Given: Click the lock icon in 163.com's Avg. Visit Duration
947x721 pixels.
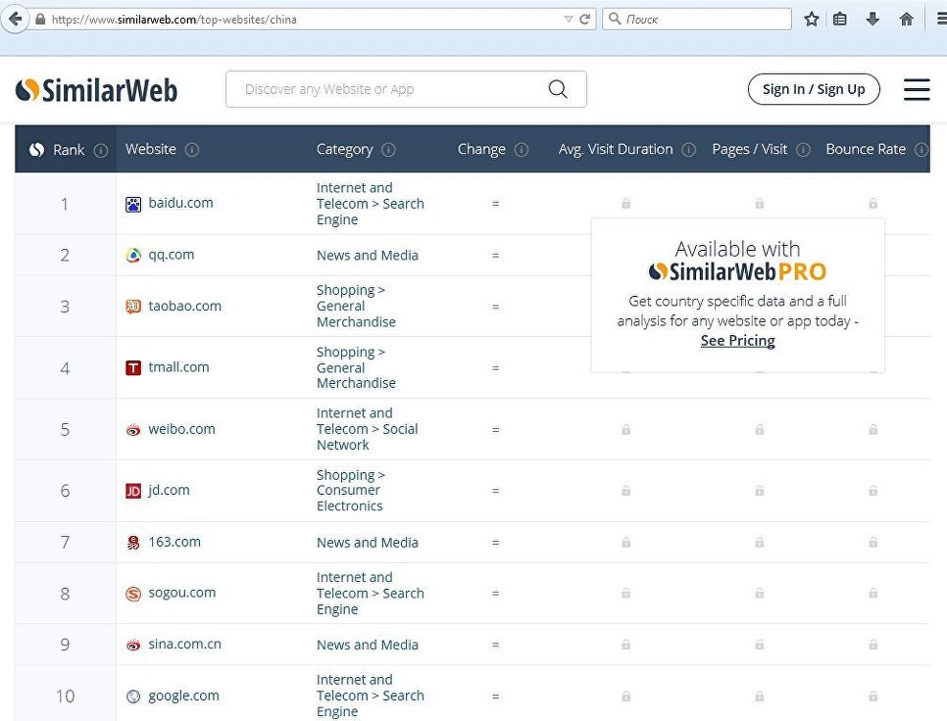Looking at the screenshot, I should click(625, 543).
